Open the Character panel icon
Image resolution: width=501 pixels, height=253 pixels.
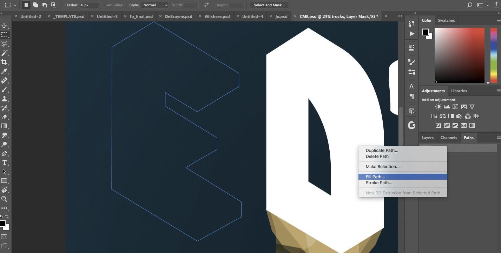[x=412, y=86]
